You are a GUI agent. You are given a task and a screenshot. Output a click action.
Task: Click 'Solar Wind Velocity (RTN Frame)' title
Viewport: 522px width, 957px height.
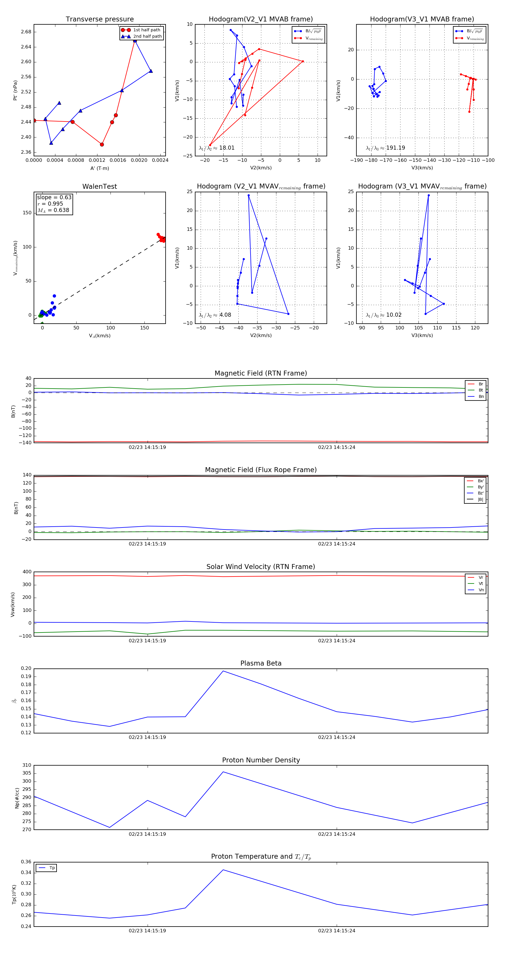coord(261,567)
